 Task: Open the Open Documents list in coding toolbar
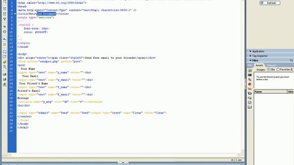[5, 1]
